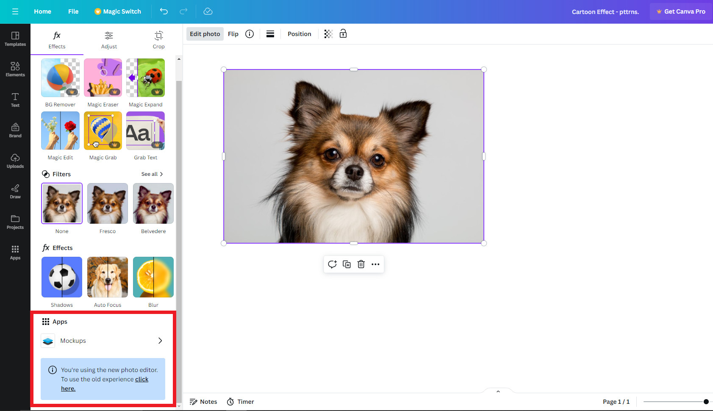Click the trash delete icon
The image size is (713, 411).
click(361, 264)
